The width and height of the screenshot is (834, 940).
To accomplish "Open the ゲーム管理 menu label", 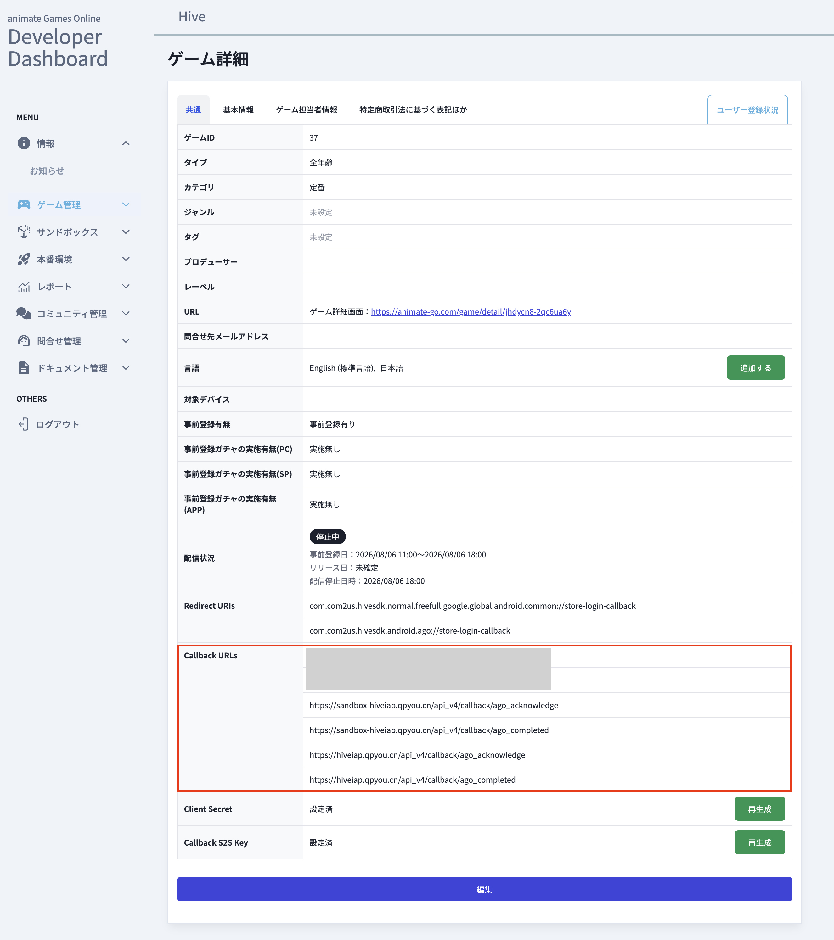I will tap(59, 205).
